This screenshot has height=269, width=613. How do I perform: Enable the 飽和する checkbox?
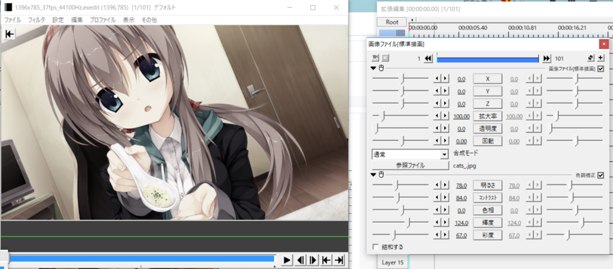376,247
